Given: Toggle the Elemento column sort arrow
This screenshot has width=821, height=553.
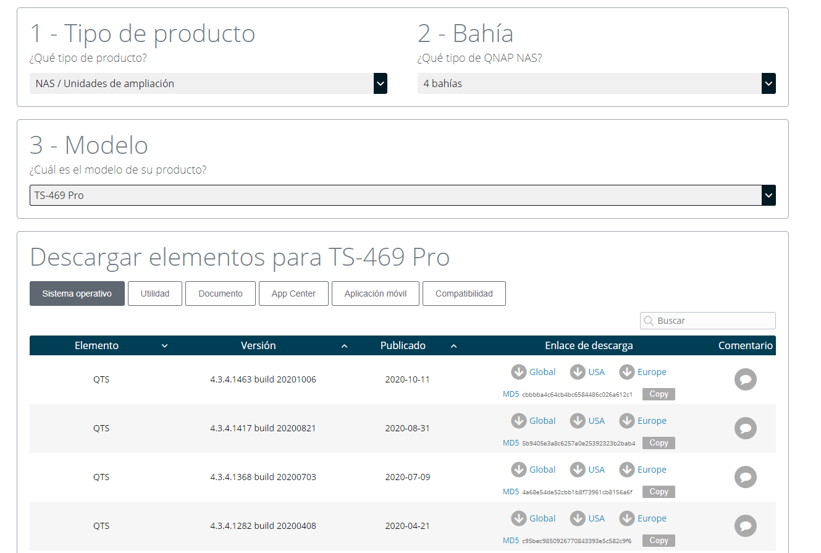Looking at the screenshot, I should point(164,345).
